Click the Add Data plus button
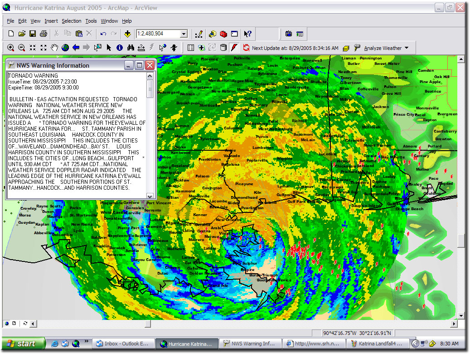 point(127,34)
